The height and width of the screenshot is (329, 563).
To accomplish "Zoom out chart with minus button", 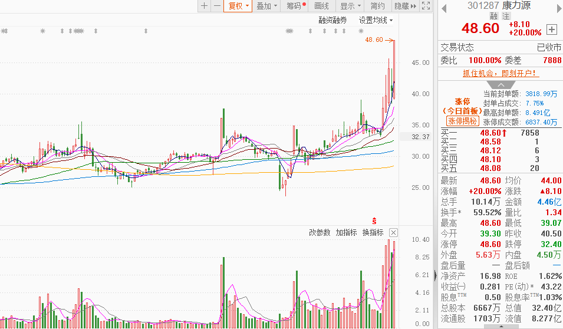I will (x=217, y=6).
